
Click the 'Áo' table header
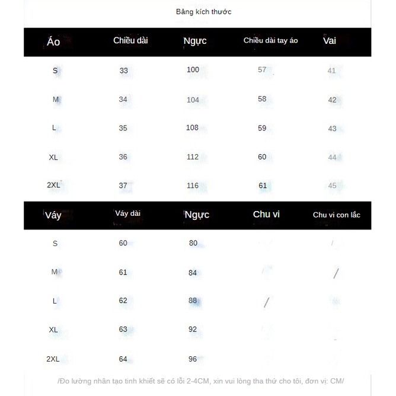point(53,41)
